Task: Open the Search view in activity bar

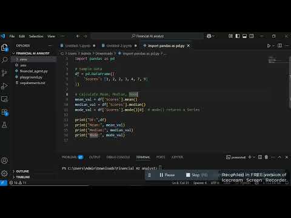Action: coord(4,60)
